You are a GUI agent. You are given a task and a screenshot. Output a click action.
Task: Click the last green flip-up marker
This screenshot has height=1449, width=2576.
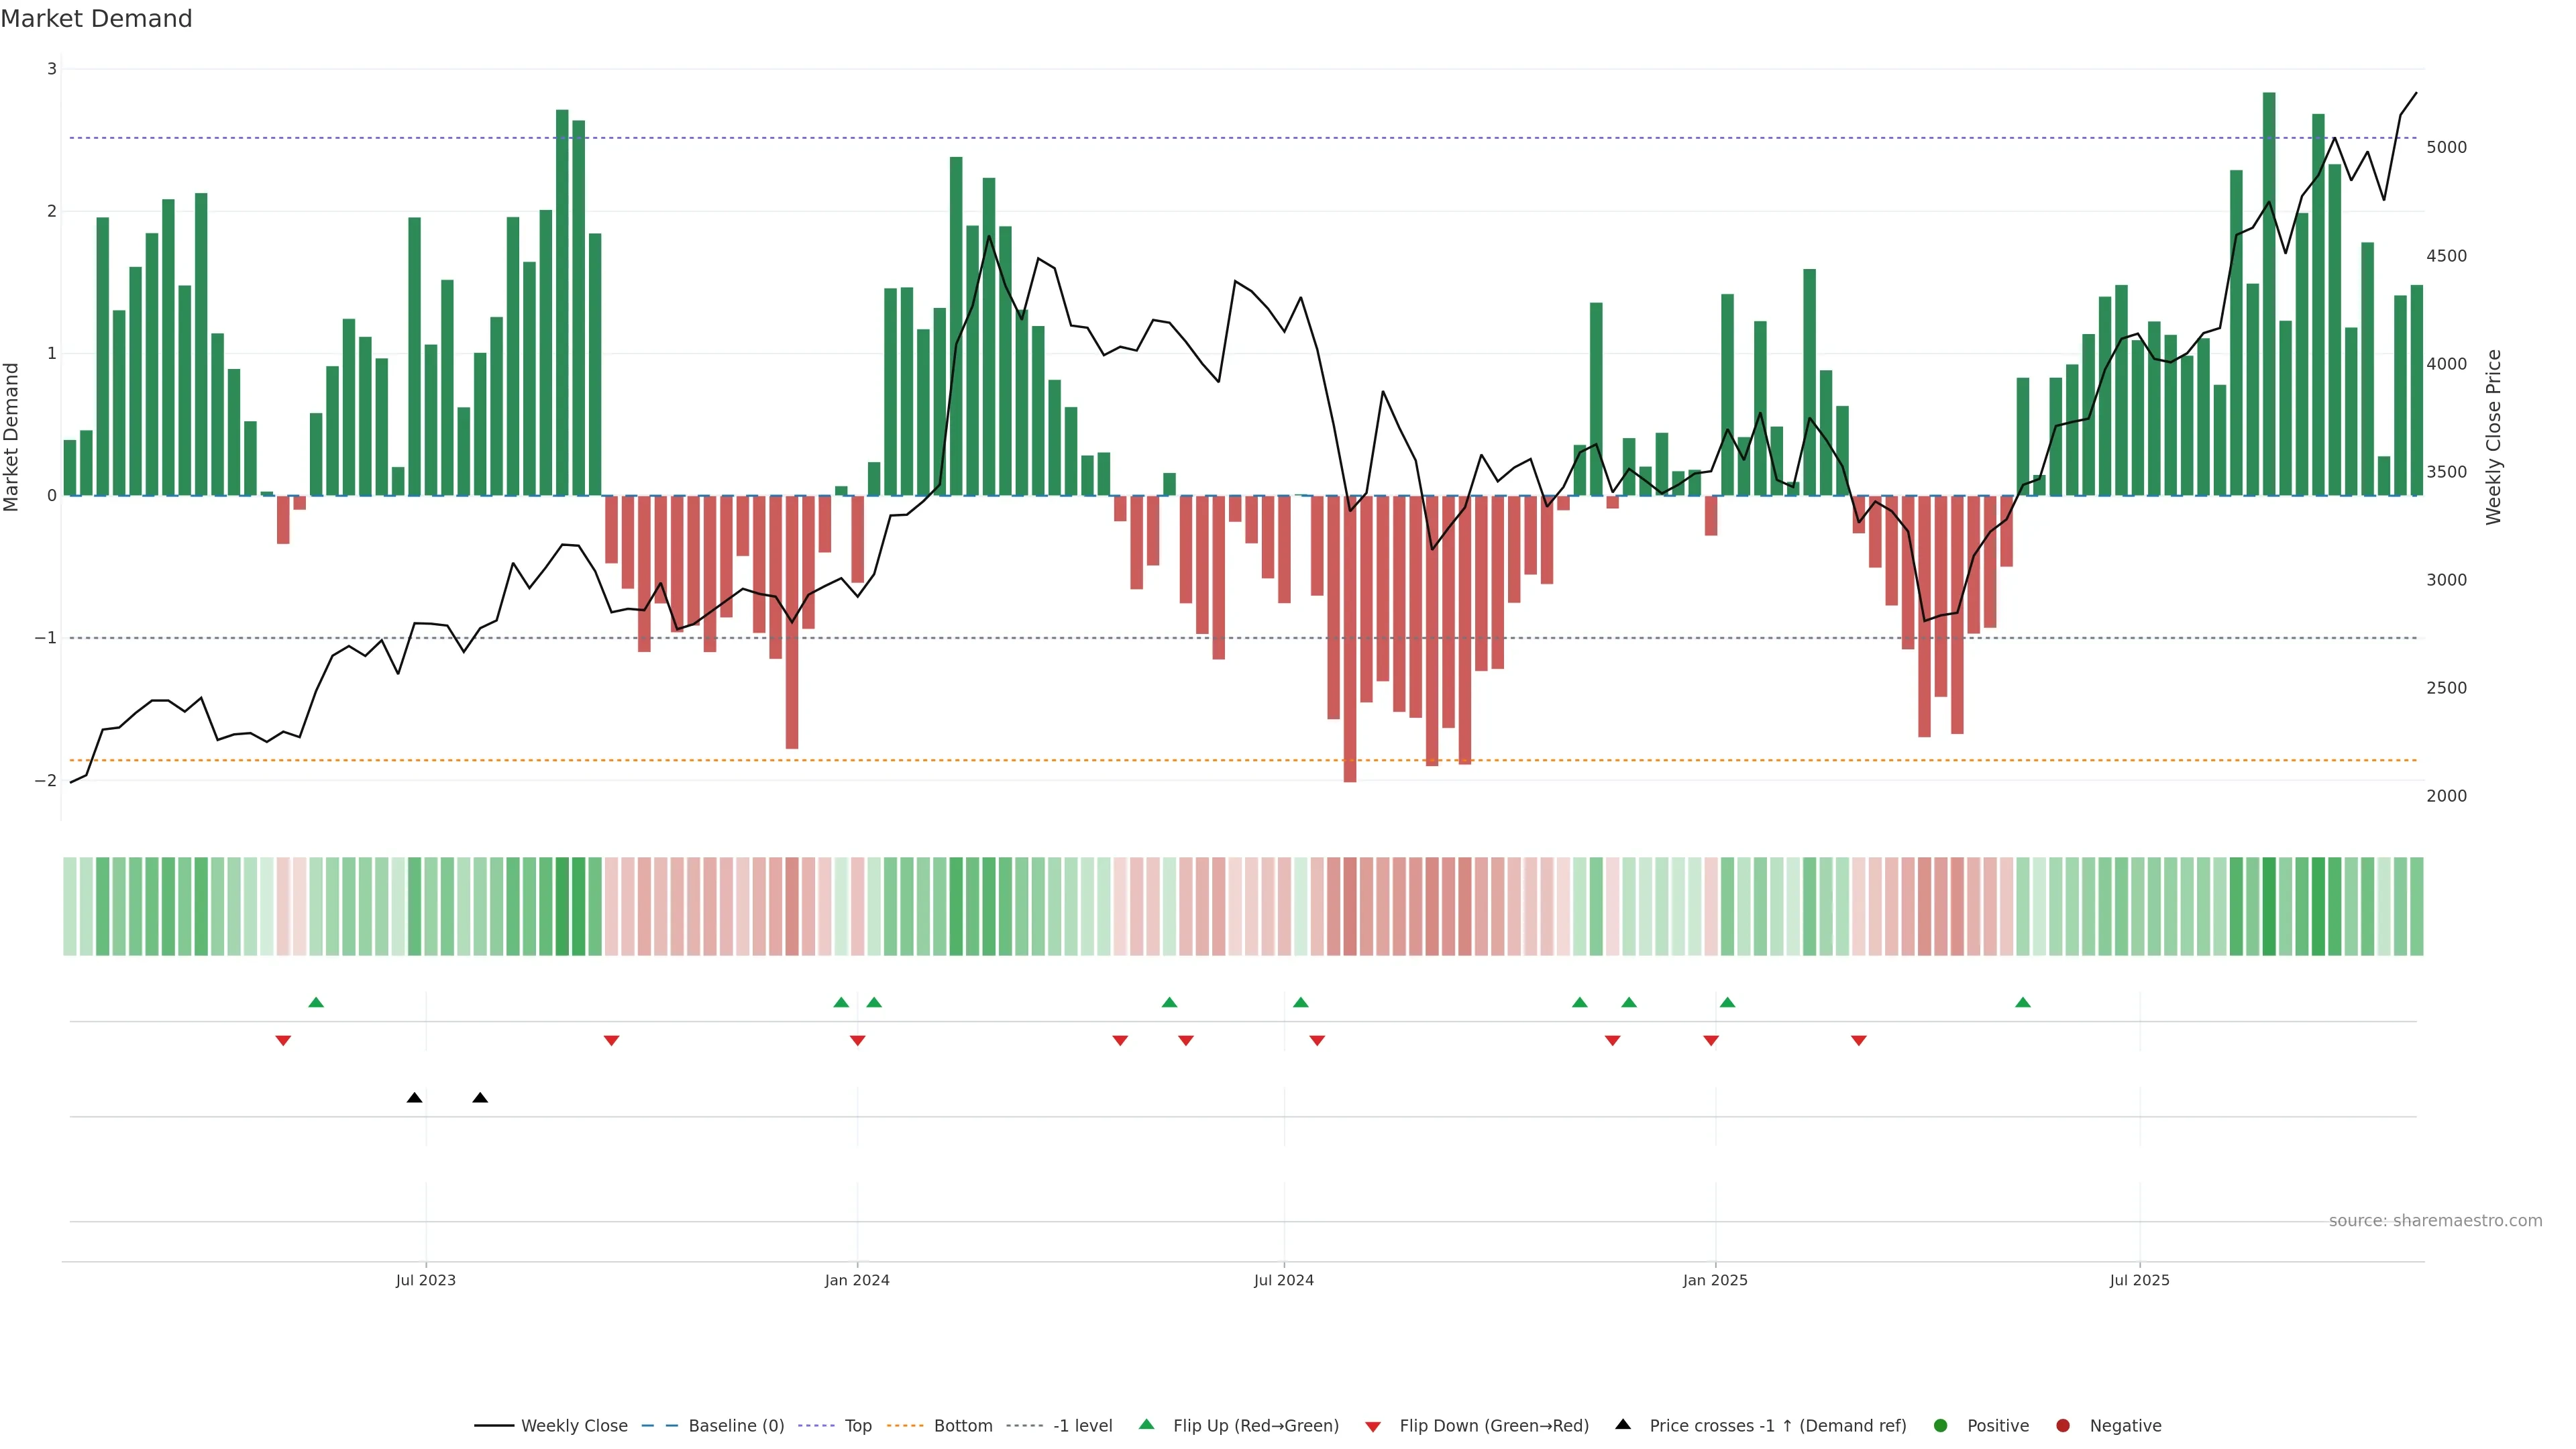(2023, 1002)
